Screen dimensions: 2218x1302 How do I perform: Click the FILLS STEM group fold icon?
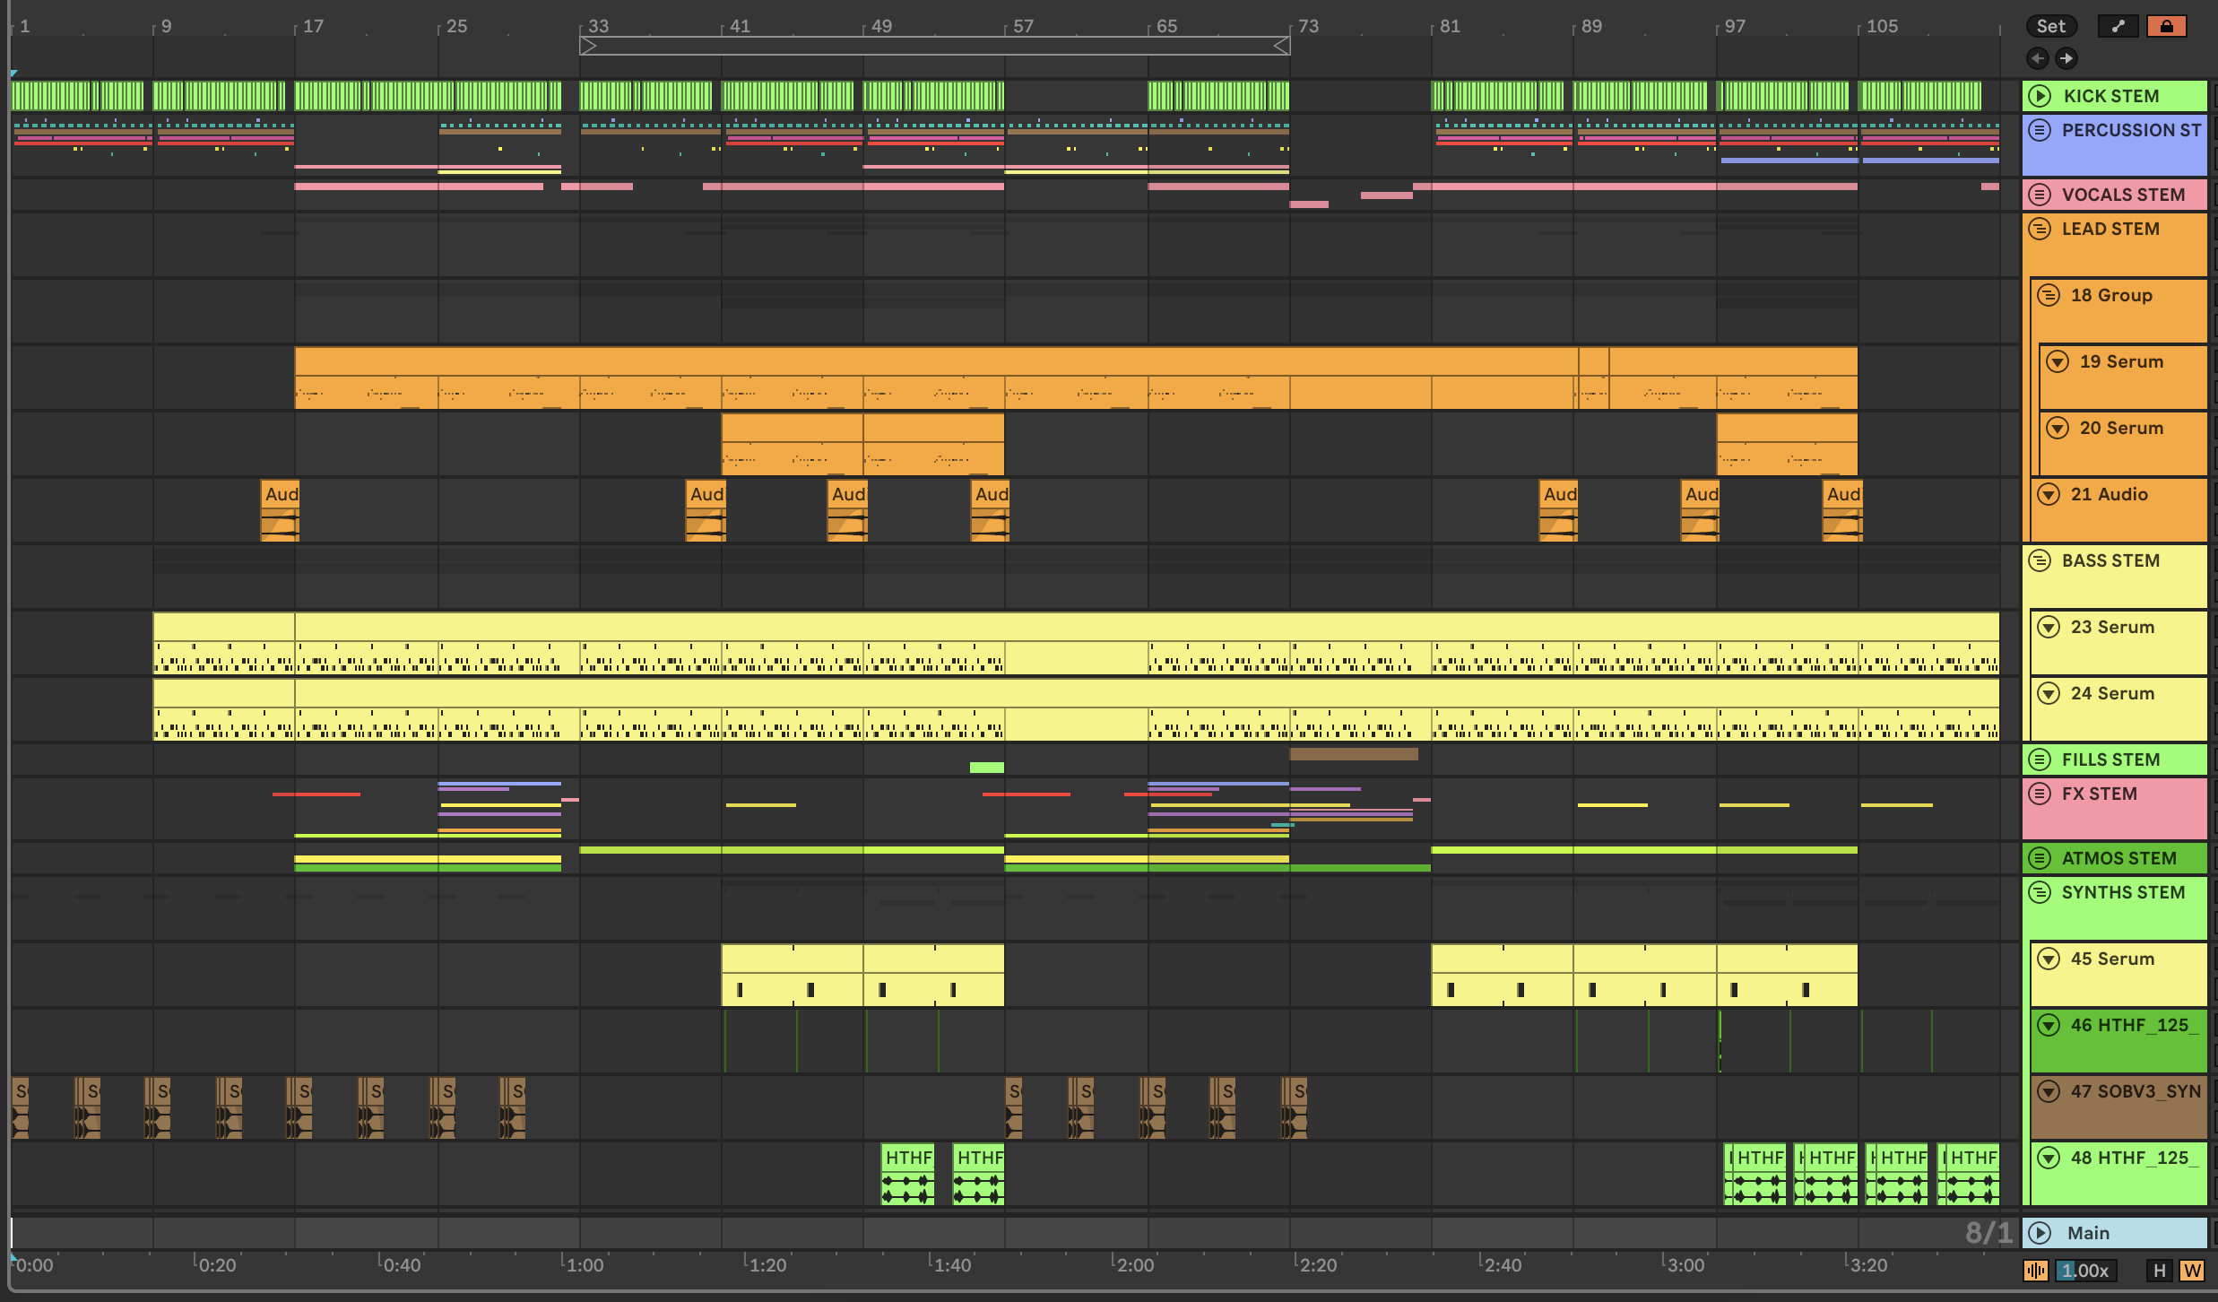click(x=2040, y=759)
